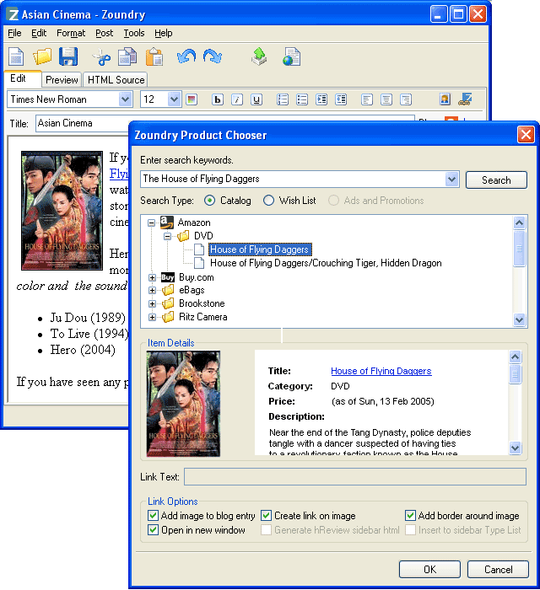Toggle italic formatting

pos(237,99)
